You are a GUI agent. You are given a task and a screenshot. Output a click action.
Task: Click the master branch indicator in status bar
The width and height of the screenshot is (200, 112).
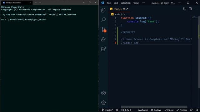click(107, 110)
